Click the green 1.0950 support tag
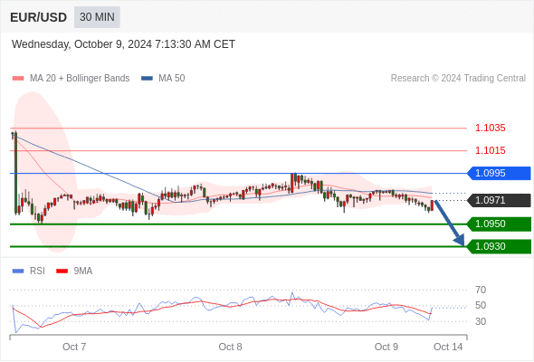Screen dimensions: 534x362 (499, 224)
